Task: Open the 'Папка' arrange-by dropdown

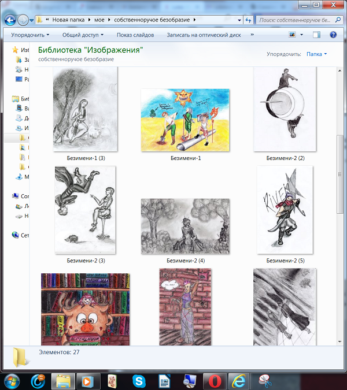Action: point(316,54)
